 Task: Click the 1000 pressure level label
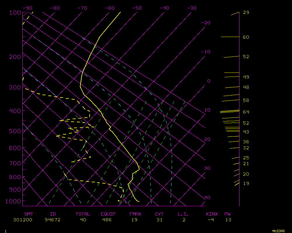pyautogui.click(x=13, y=201)
